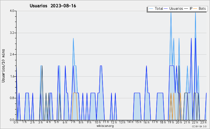
Task: Click the 'CC BY-SA 3.0' license text
Action: (199, 126)
